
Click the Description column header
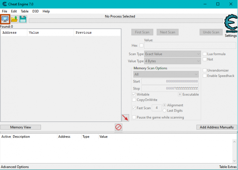coord(35,137)
